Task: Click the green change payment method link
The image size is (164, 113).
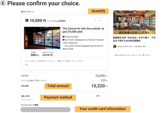Action: (98, 96)
